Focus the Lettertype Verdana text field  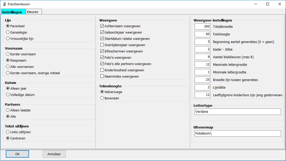(237, 111)
